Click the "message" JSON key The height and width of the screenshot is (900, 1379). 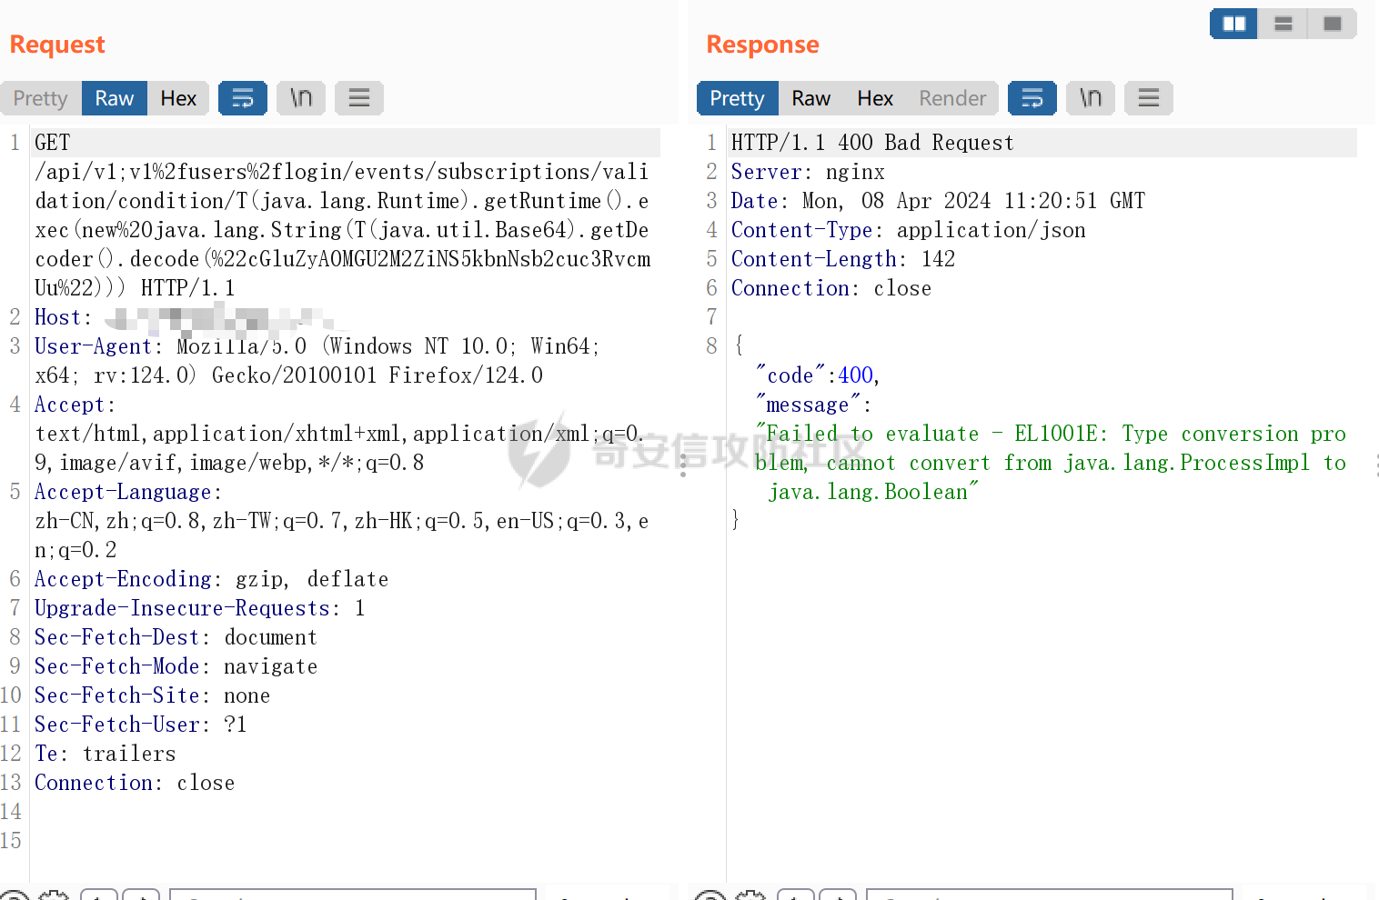click(808, 405)
